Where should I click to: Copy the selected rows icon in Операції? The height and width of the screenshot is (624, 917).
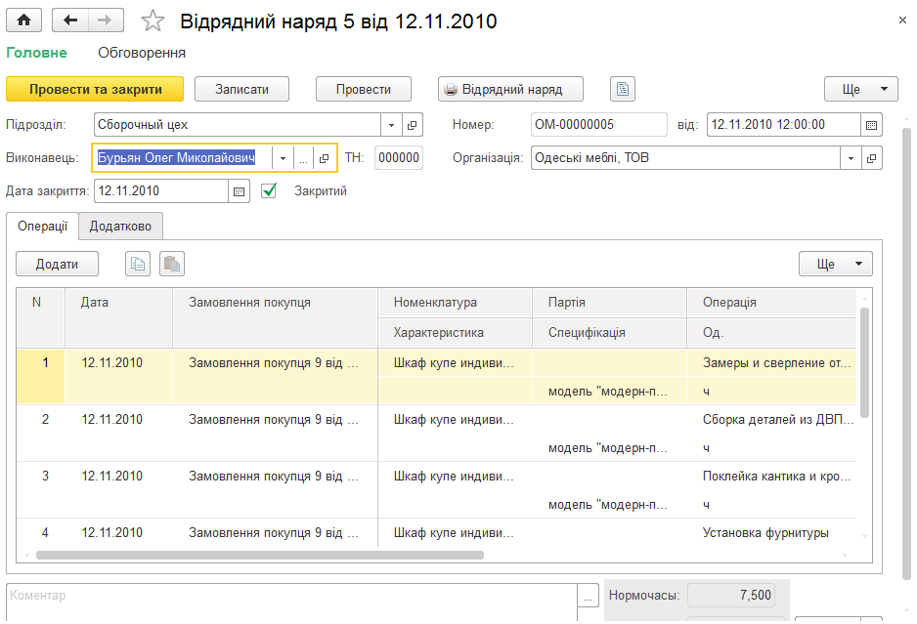[138, 264]
